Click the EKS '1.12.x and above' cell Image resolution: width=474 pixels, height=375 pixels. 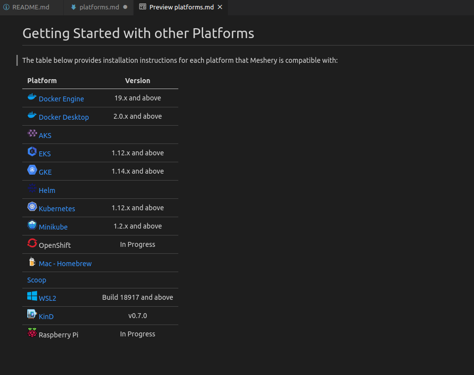point(138,153)
